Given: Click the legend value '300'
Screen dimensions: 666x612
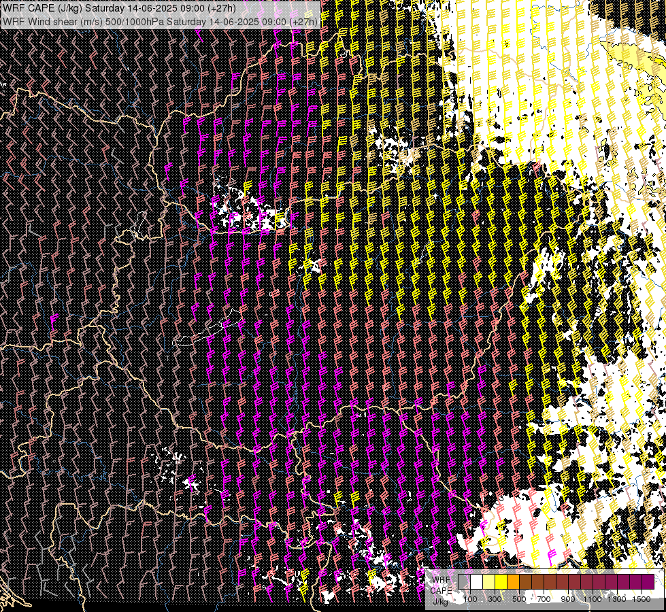Looking at the screenshot, I should pos(495,599).
